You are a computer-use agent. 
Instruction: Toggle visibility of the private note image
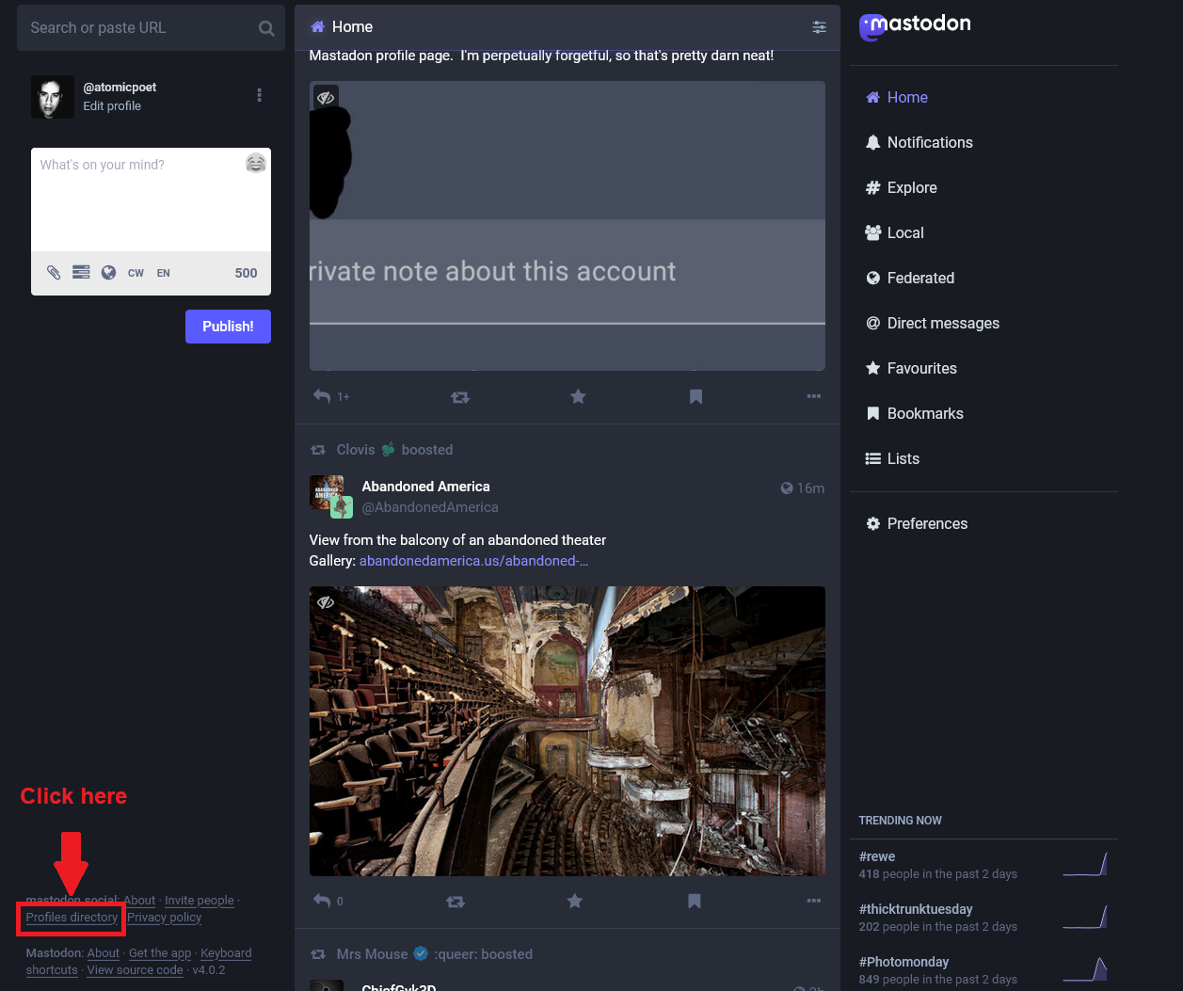coord(326,98)
